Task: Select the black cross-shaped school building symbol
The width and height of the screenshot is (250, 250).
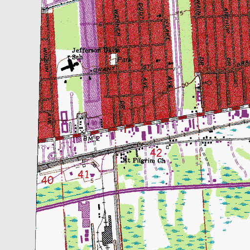Action: tap(70, 65)
